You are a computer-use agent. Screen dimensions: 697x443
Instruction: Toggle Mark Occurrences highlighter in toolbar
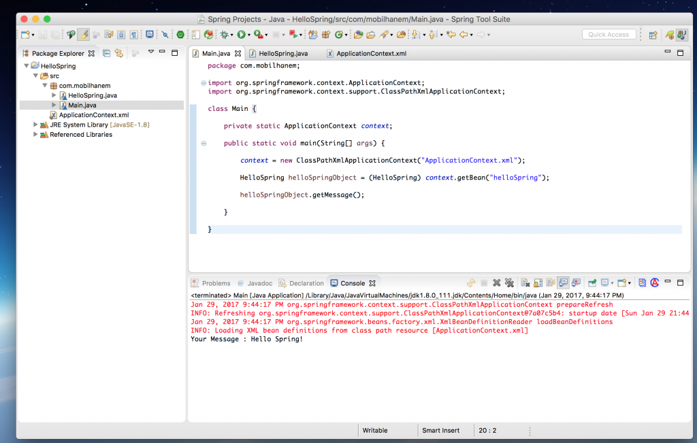(x=83, y=35)
